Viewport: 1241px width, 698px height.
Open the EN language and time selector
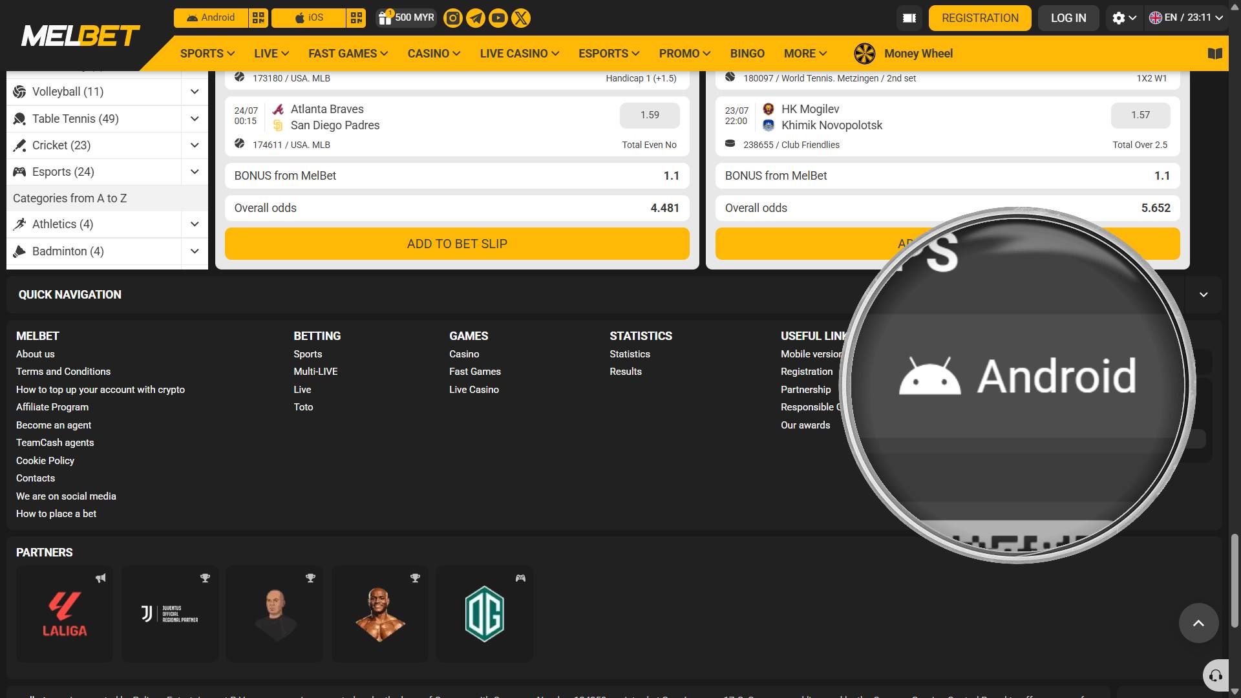1186,18
